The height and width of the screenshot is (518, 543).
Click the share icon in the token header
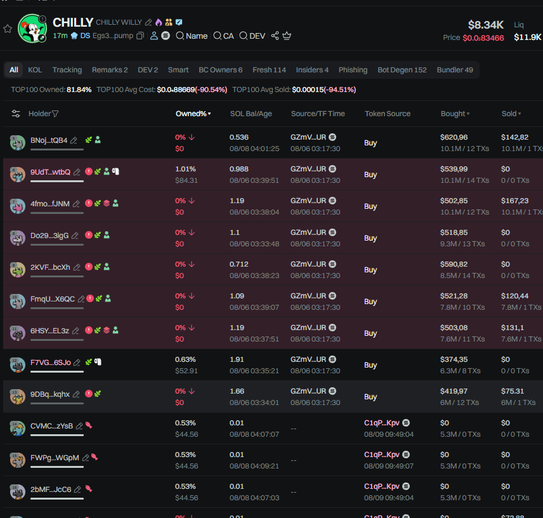pos(275,36)
